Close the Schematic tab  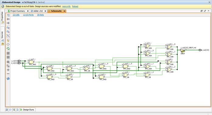[64, 11]
